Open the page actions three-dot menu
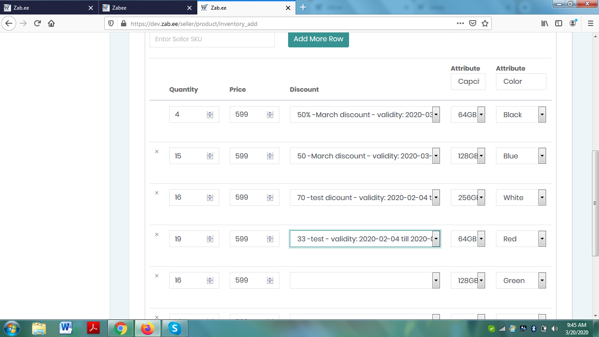This screenshot has width=599, height=337. (460, 23)
